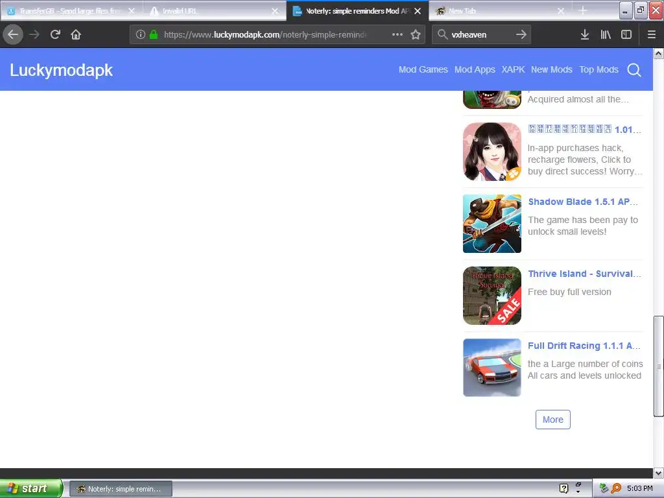
Task: Close the TransferGB tab
Action: [132, 11]
